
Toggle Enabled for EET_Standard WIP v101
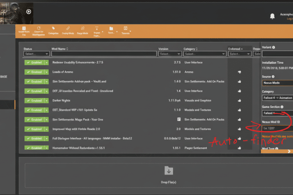pyautogui.click(x=34, y=110)
